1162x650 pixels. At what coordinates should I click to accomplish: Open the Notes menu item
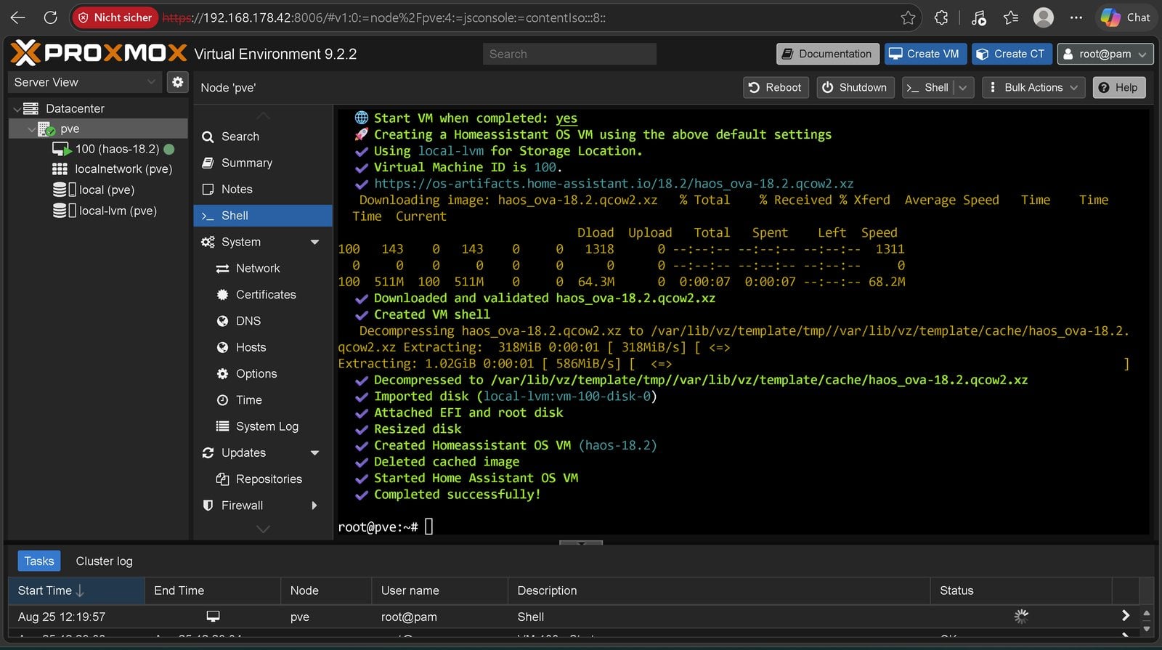point(263,189)
